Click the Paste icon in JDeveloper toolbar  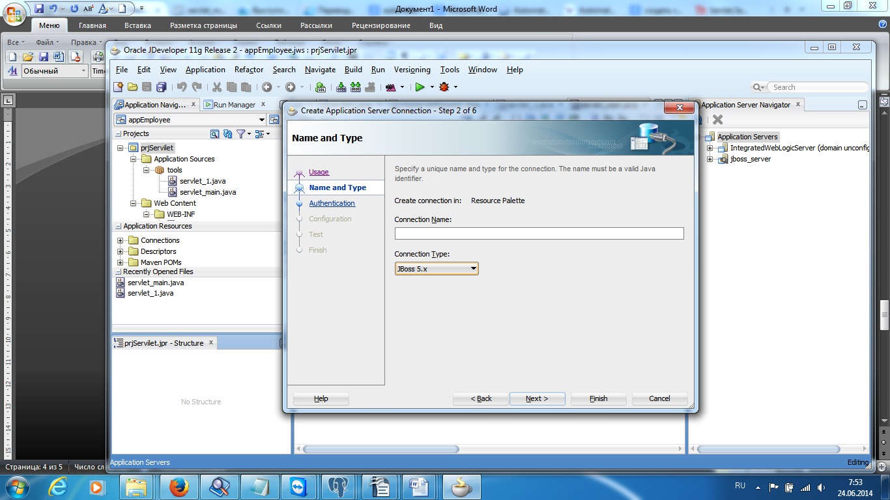[246, 87]
